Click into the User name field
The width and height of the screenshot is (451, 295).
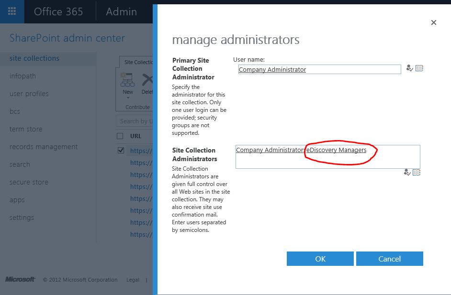319,69
